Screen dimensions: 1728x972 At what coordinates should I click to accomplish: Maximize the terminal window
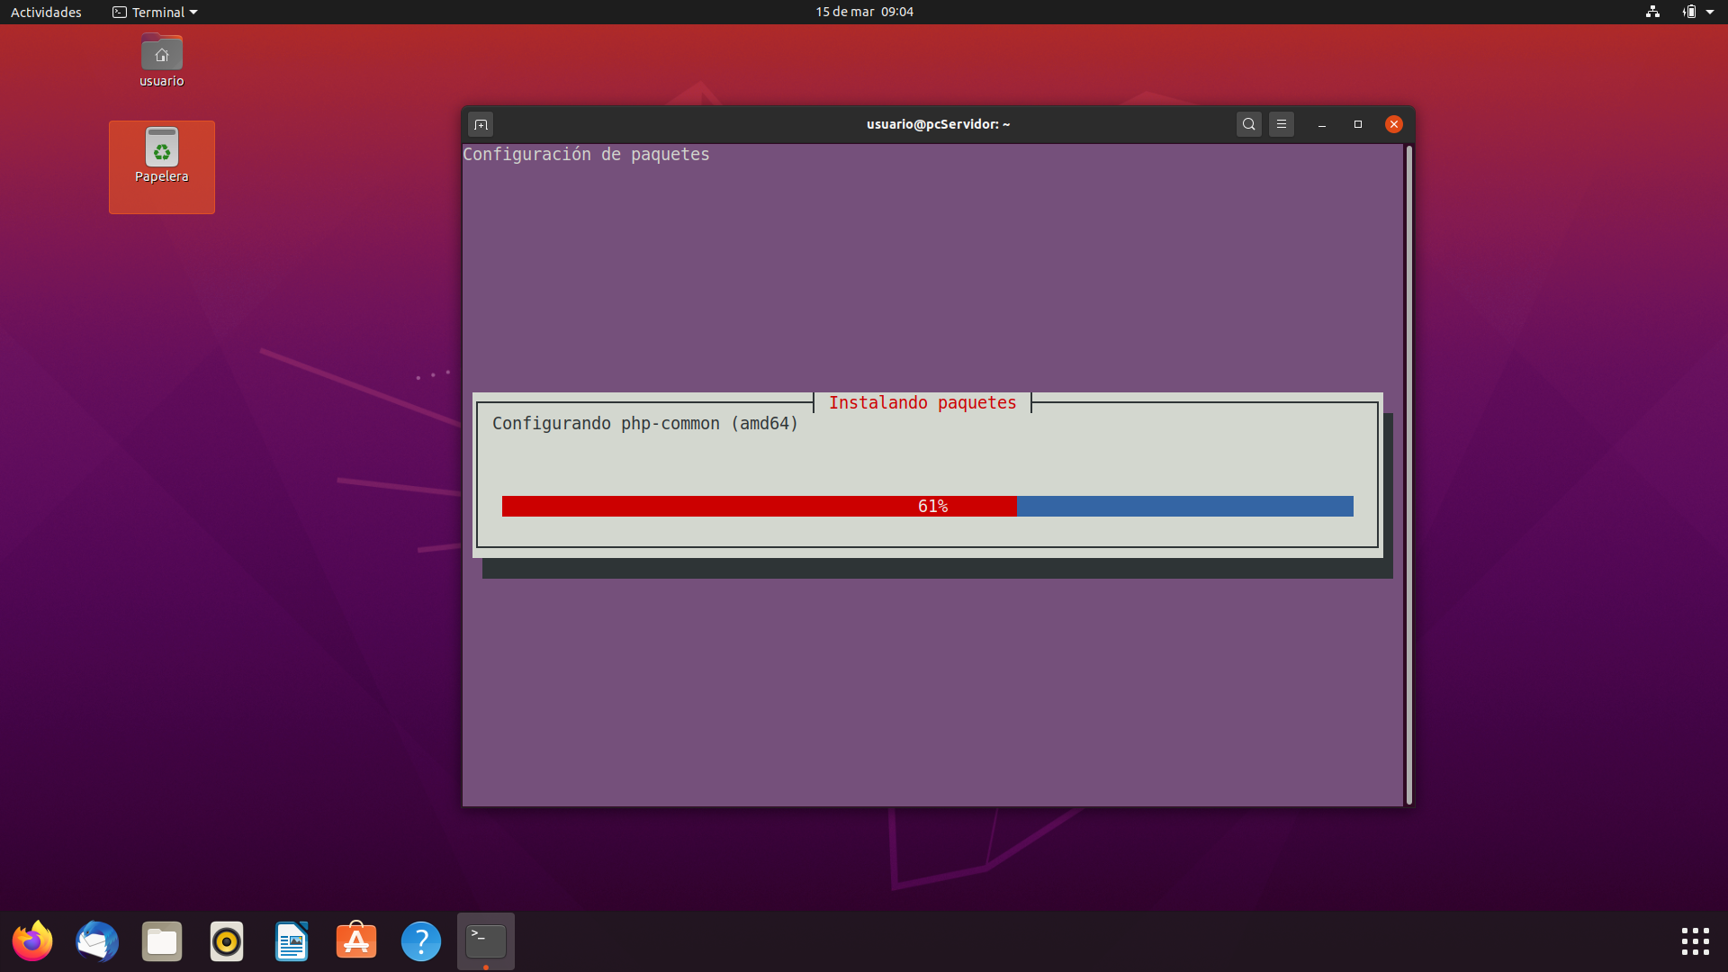coord(1358,124)
